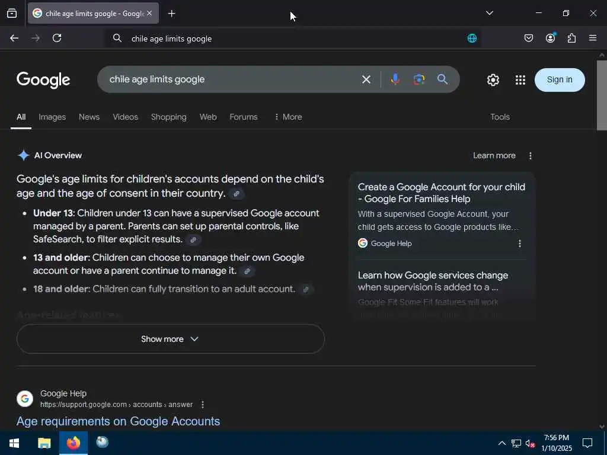This screenshot has height=455, width=607.
Task: Click the page vertical scrollbar thumb
Action: [602, 95]
